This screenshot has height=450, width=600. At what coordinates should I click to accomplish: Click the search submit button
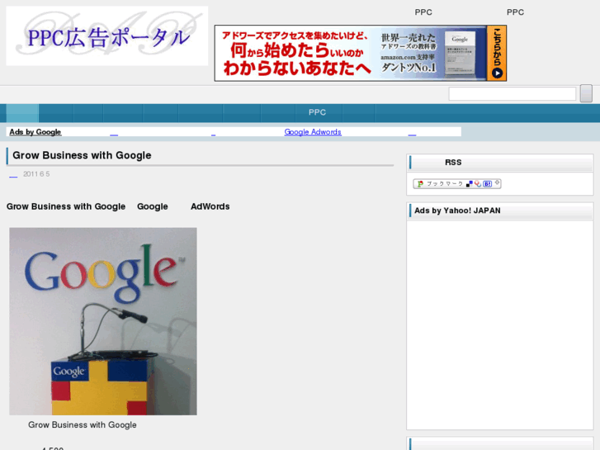[x=586, y=93]
